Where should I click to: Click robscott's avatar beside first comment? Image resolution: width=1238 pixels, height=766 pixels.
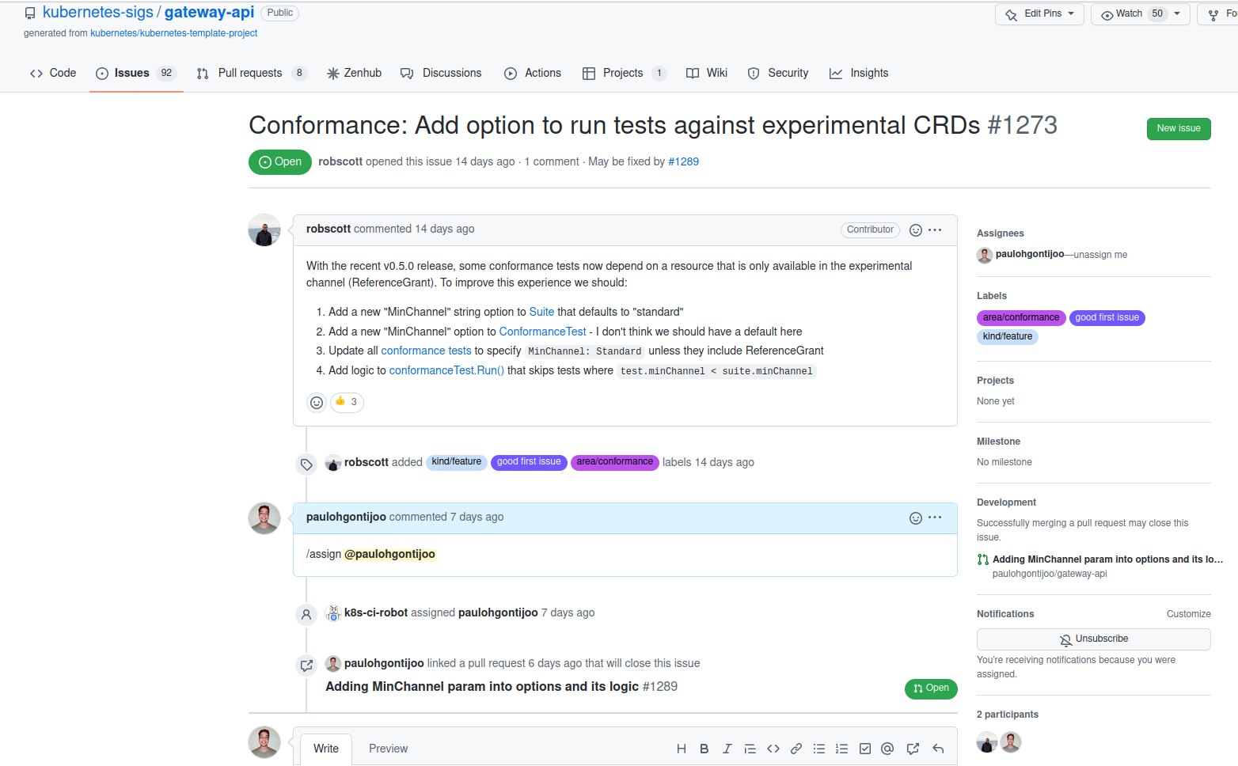[x=264, y=230]
